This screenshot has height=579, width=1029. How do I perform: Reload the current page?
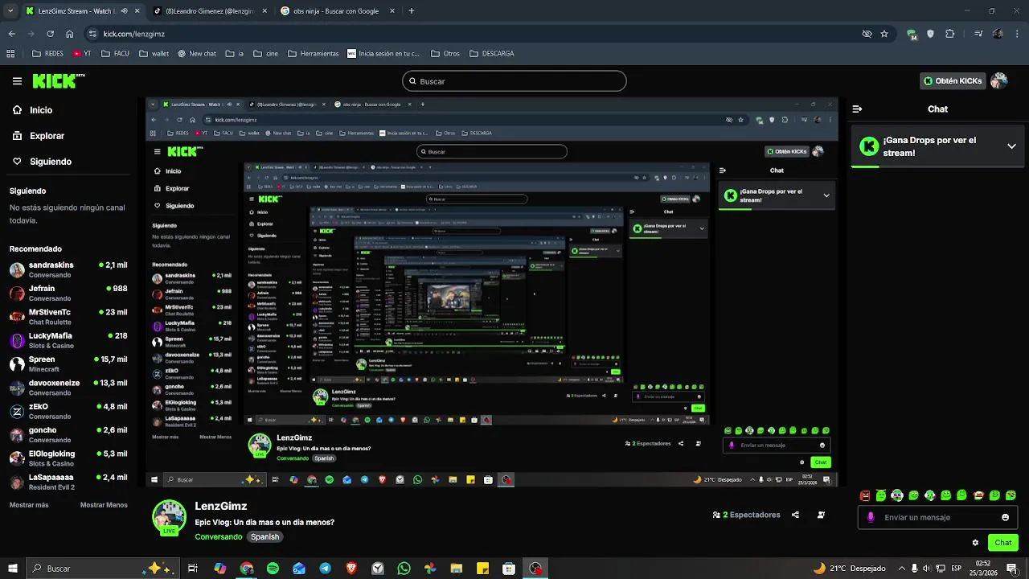click(x=50, y=34)
